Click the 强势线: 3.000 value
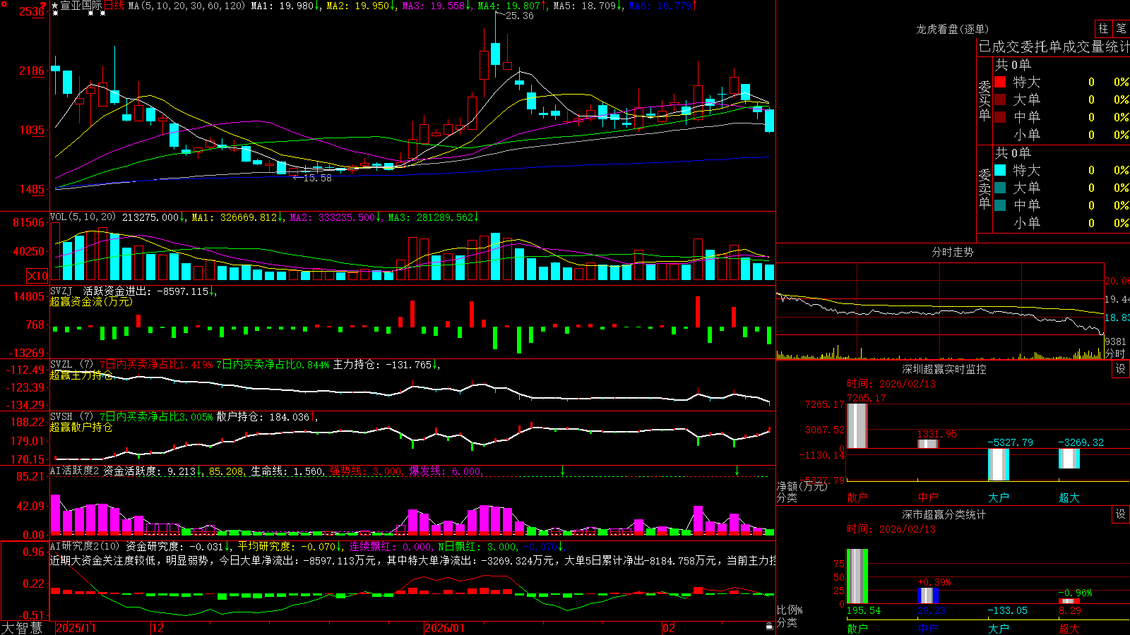The image size is (1130, 635). (367, 471)
